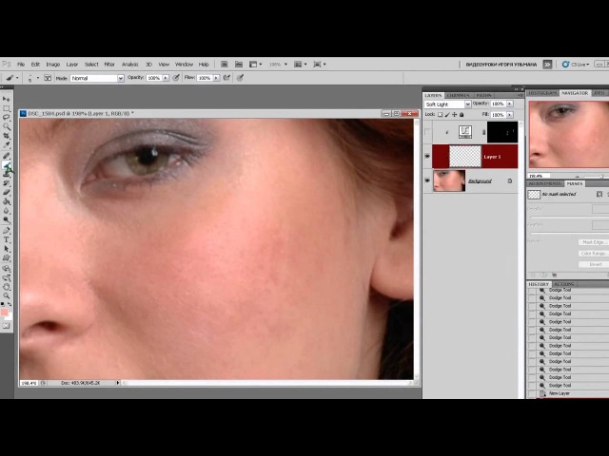Toggle tablet pressure controls opacity

pos(176,78)
